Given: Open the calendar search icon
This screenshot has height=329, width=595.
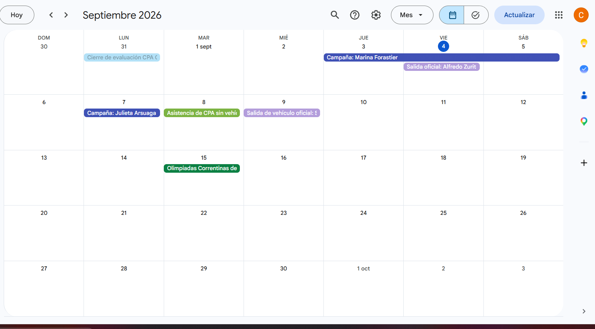Looking at the screenshot, I should click(x=335, y=15).
